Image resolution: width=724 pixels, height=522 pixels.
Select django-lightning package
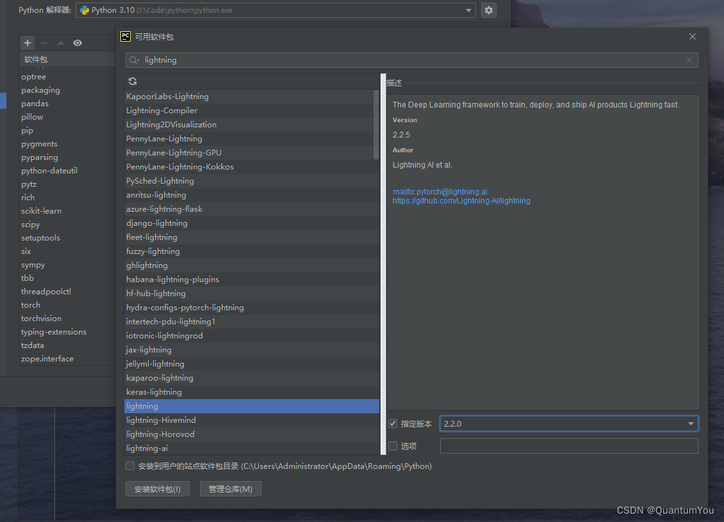click(x=252, y=223)
